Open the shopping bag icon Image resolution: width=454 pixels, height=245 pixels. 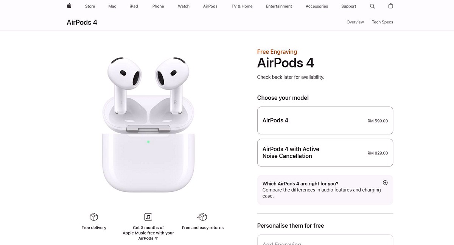[391, 6]
